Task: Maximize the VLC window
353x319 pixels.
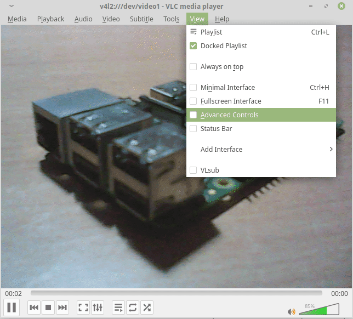Action: 326,6
